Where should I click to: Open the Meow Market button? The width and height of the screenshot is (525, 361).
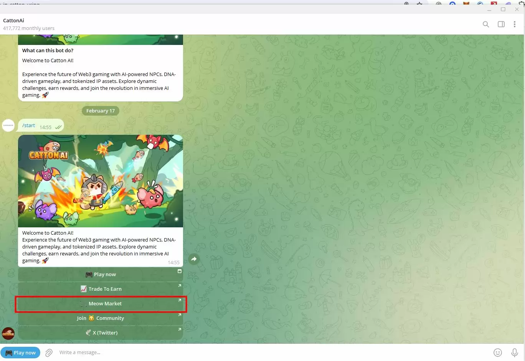(x=101, y=304)
